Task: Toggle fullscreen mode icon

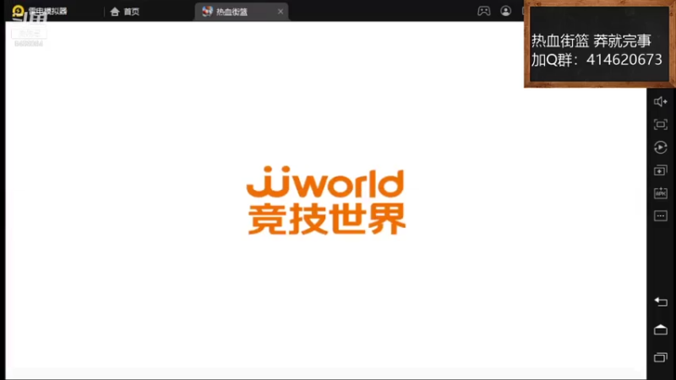Action: point(660,124)
